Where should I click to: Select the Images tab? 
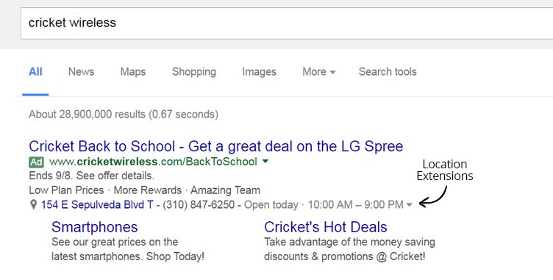[259, 72]
